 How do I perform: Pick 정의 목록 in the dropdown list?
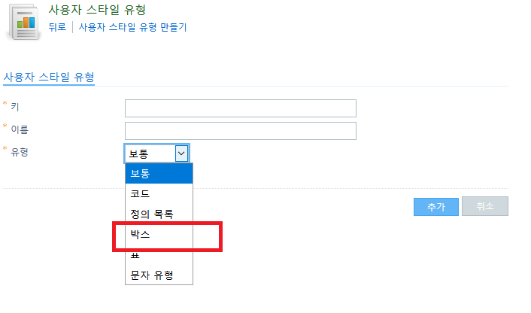point(159,214)
